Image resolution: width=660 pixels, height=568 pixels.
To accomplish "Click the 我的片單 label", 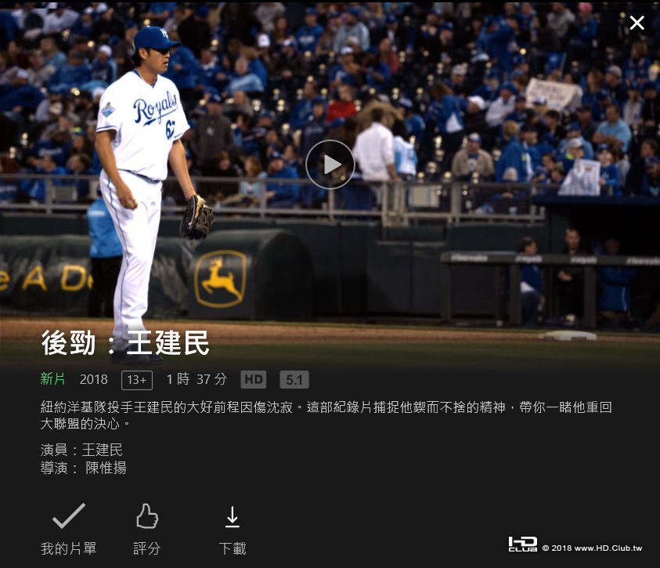I will coord(69,548).
